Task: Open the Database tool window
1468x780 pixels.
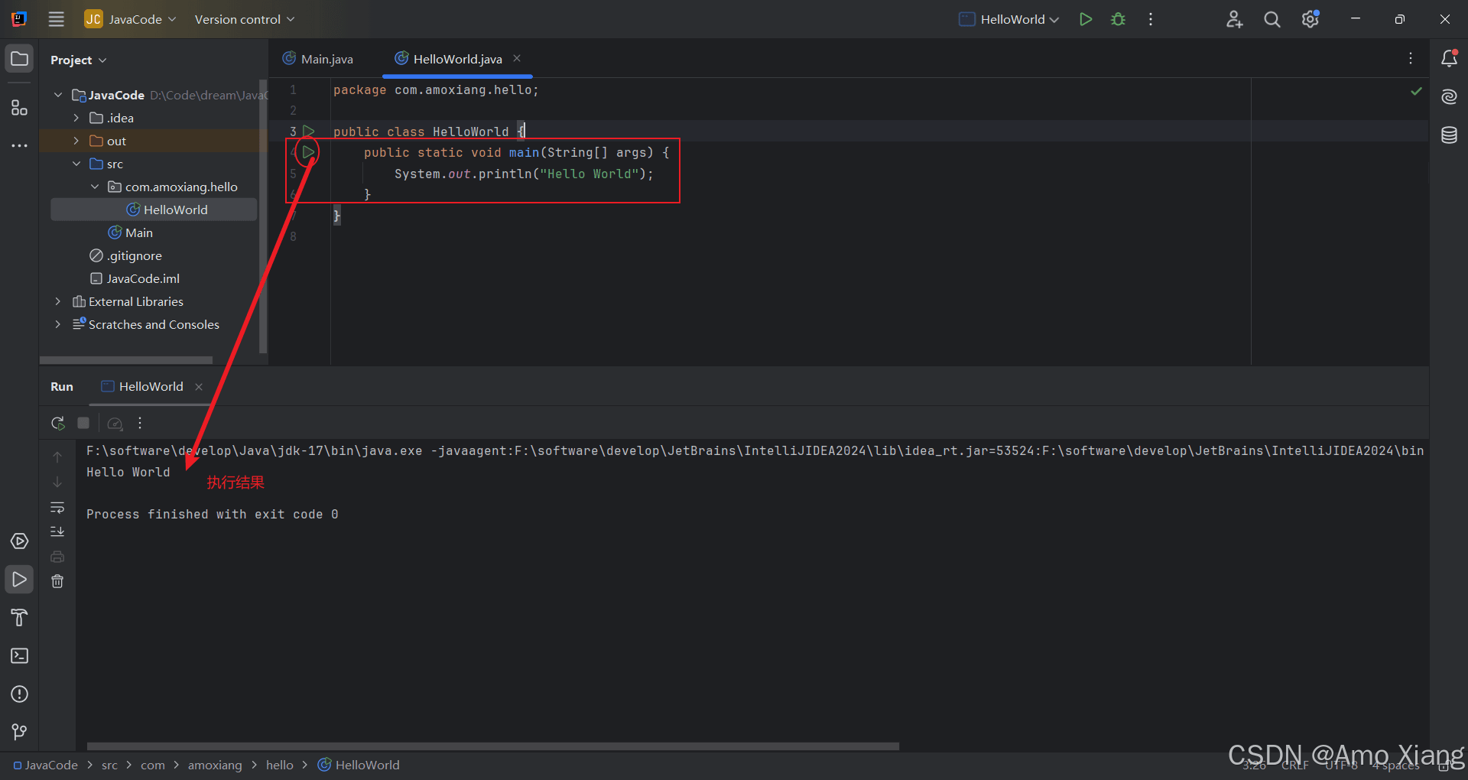Action: click(1449, 135)
